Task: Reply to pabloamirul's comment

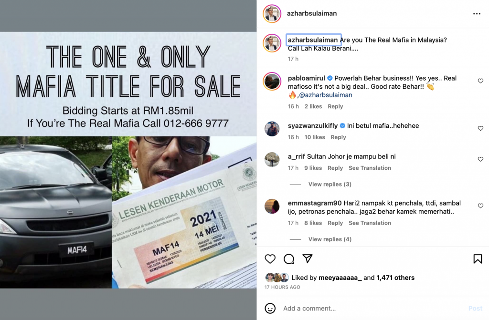Action: [335, 106]
